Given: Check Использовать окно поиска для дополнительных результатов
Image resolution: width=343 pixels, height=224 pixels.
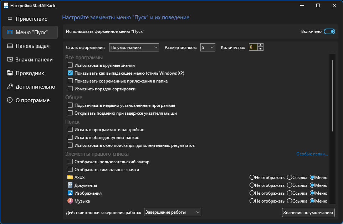Looking at the screenshot, I should click(x=70, y=145).
